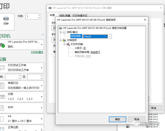The image size is (165, 131).
Task: Close the 高级选项 dialog
Action: pos(145,20)
